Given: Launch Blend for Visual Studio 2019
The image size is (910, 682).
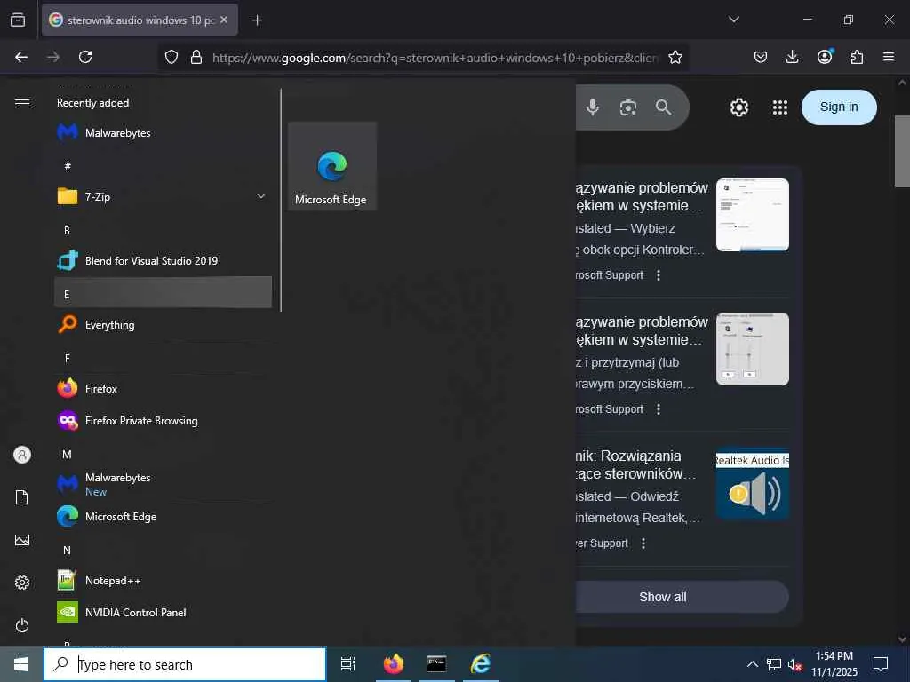Looking at the screenshot, I should pos(163,261).
